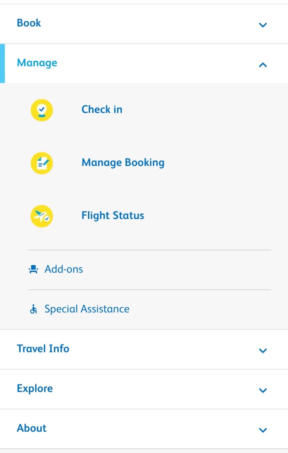The height and width of the screenshot is (453, 288).
Task: Collapse the Manage section chevron
Action: [263, 65]
